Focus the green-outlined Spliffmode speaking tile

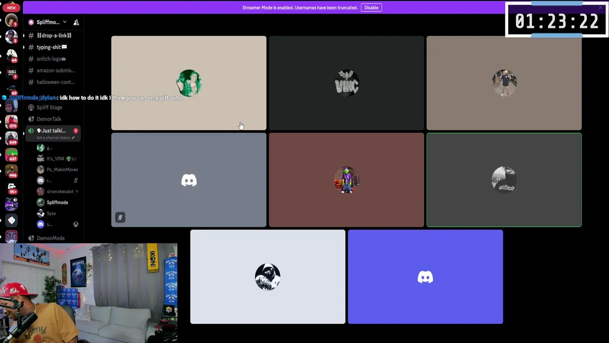click(504, 180)
